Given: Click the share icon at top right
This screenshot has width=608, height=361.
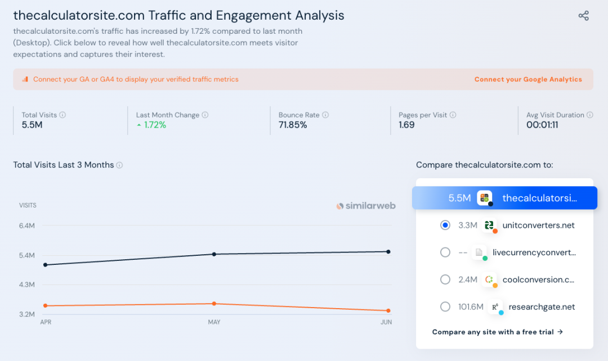Looking at the screenshot, I should coord(584,16).
